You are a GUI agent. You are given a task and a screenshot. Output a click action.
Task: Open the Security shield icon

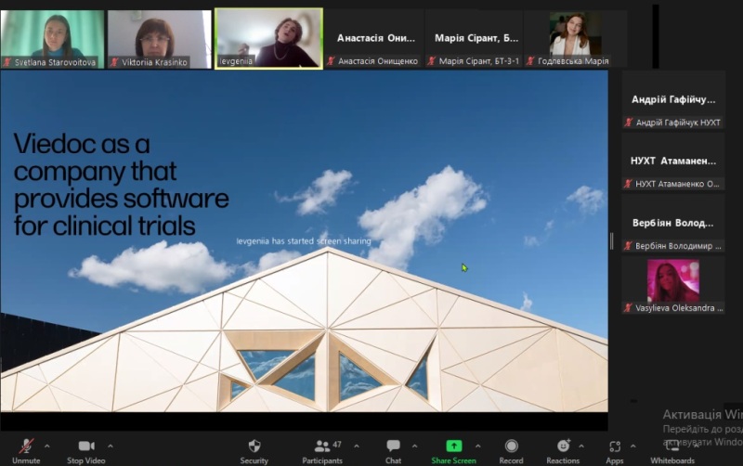[x=254, y=447]
